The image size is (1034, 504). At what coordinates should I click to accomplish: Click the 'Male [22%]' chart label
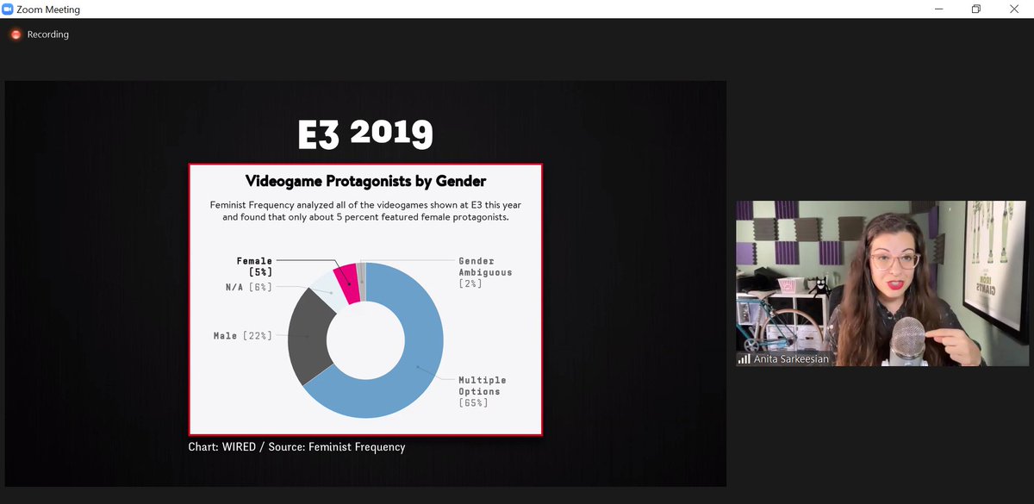tap(243, 335)
